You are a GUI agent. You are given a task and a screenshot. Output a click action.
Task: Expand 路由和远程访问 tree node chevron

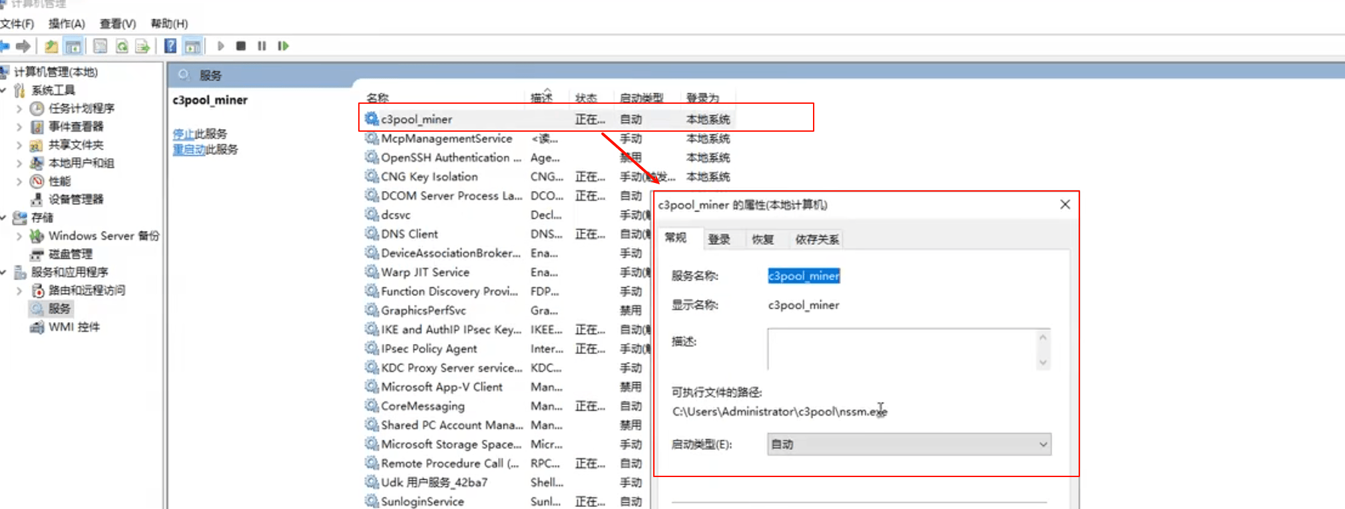(19, 290)
